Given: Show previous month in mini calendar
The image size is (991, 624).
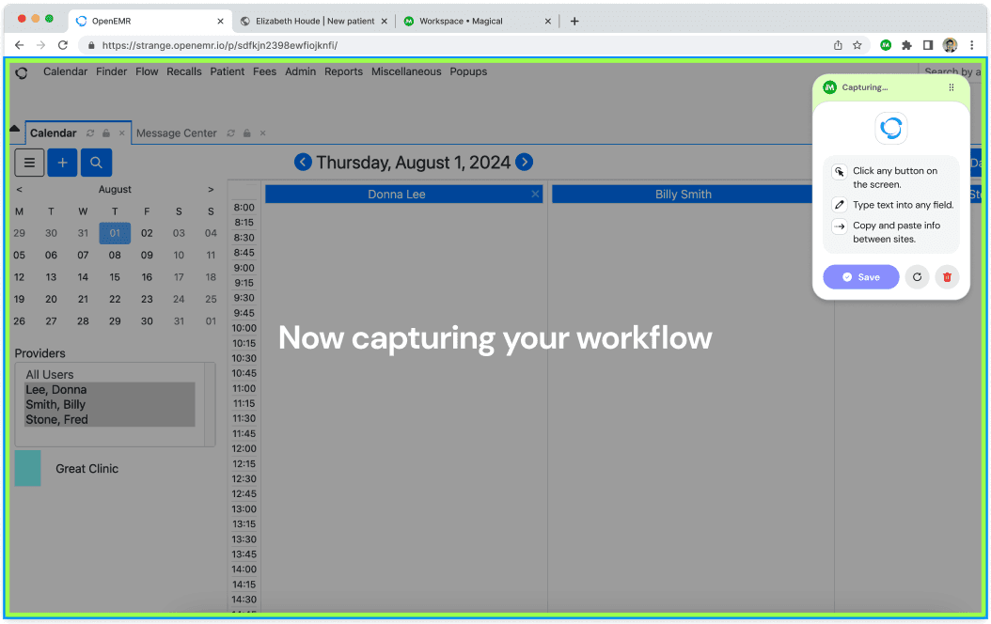Looking at the screenshot, I should tap(20, 190).
